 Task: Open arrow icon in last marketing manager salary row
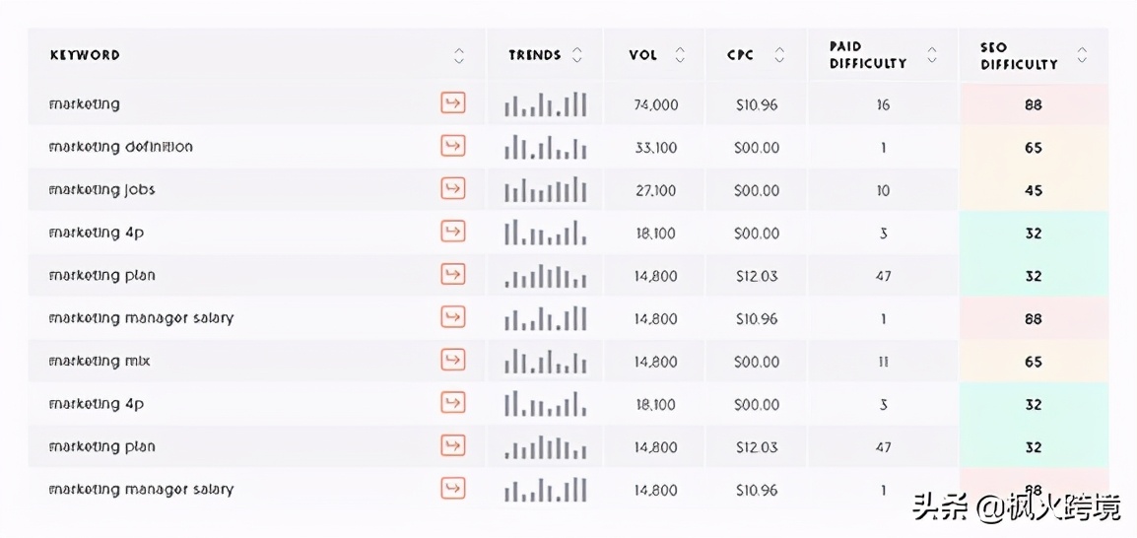pyautogui.click(x=452, y=488)
